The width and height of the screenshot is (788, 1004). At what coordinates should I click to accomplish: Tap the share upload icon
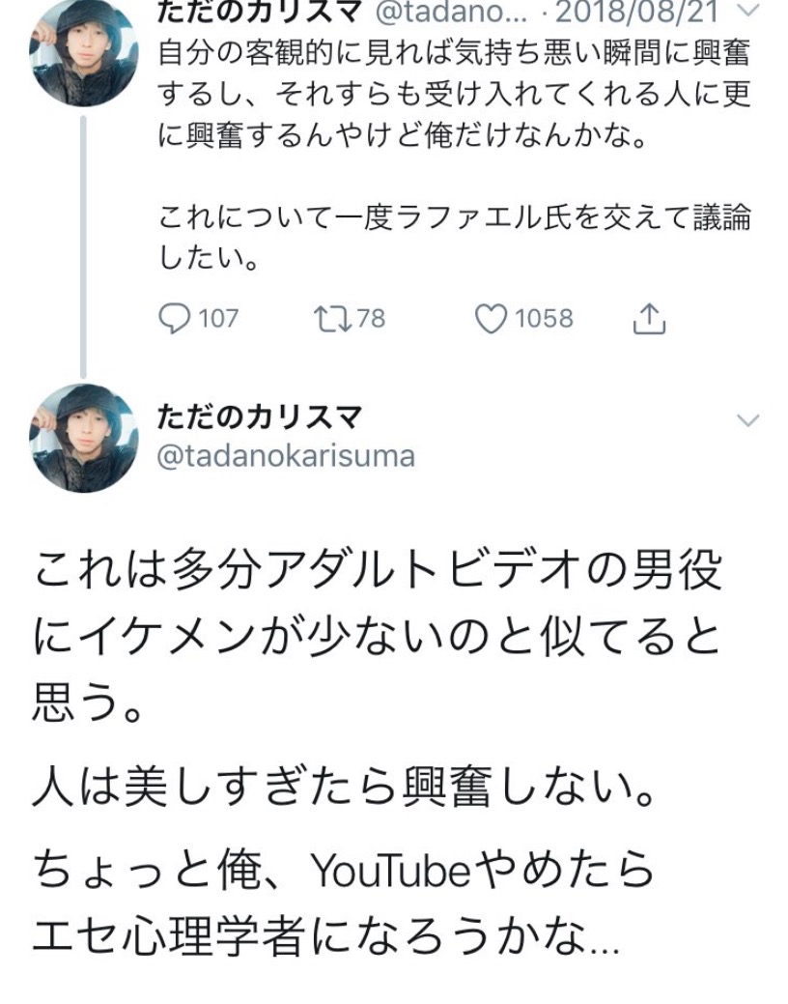(x=650, y=318)
